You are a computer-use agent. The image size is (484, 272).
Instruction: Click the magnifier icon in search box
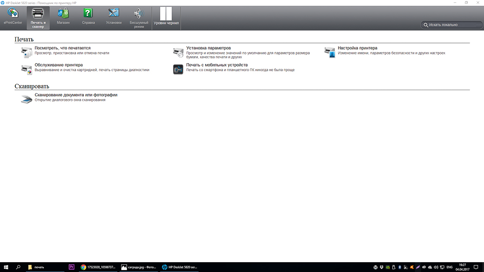tap(426, 25)
